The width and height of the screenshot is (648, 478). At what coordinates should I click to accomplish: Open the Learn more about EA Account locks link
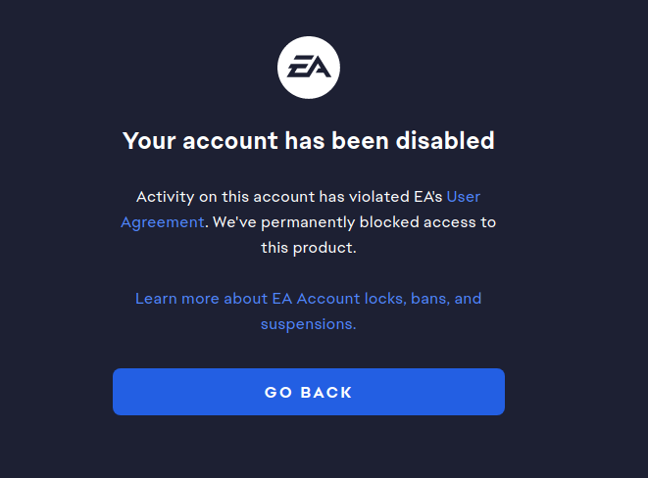[x=308, y=298]
